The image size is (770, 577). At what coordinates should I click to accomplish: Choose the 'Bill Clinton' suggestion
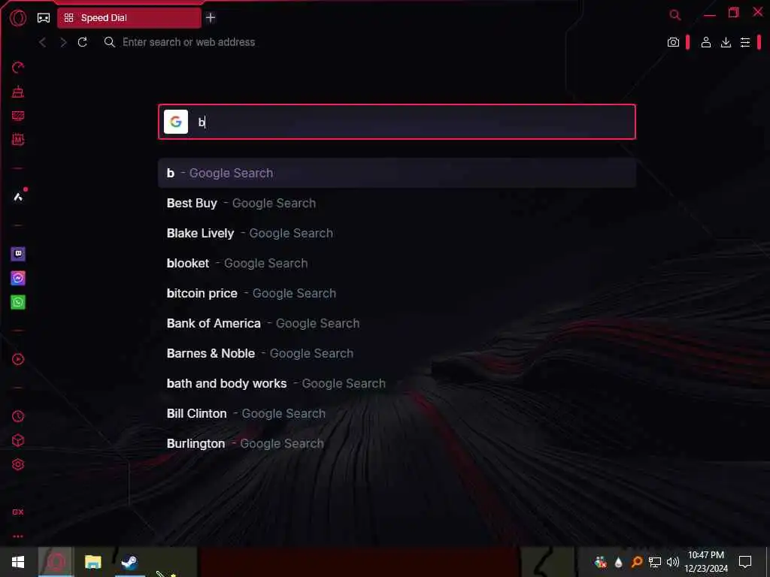(x=397, y=414)
